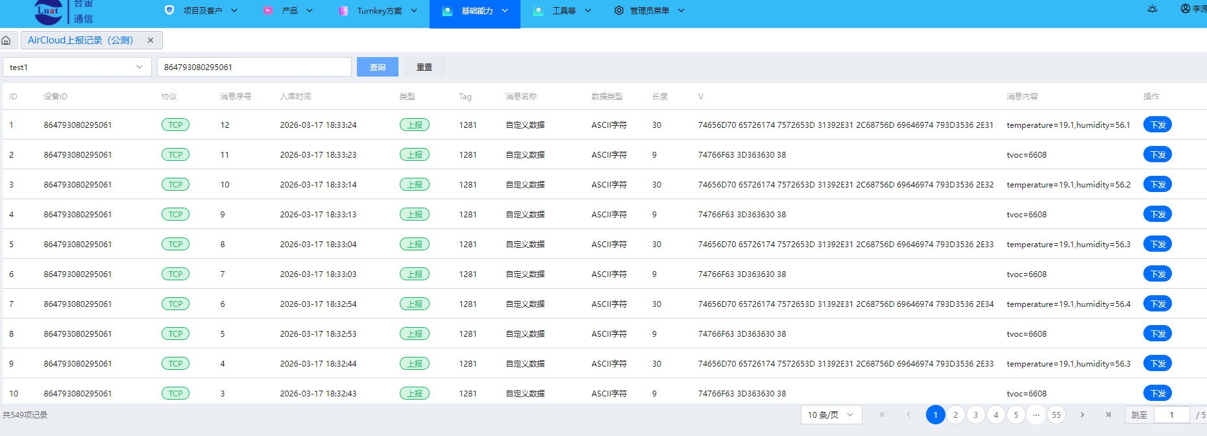Image resolution: width=1207 pixels, height=436 pixels.
Task: Click 下发 button in row 10
Action: pyautogui.click(x=1158, y=393)
